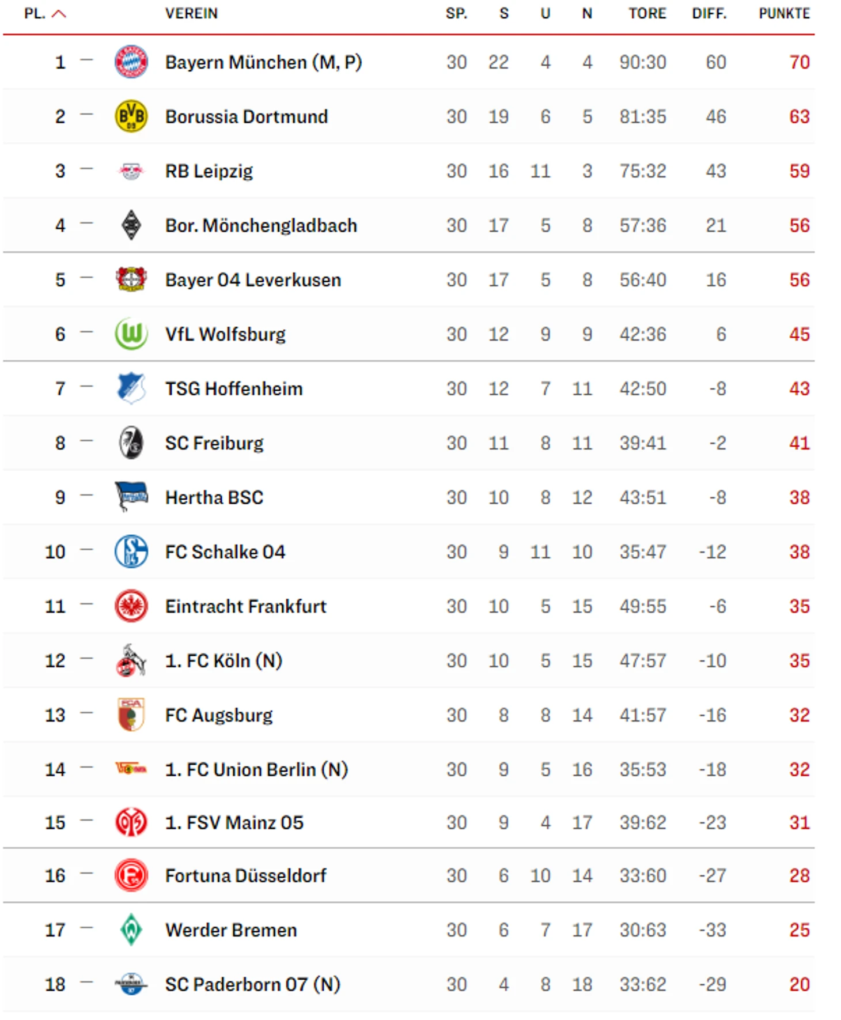Open the SC Paderborn 07 team link
841x1020 pixels.
click(x=252, y=984)
